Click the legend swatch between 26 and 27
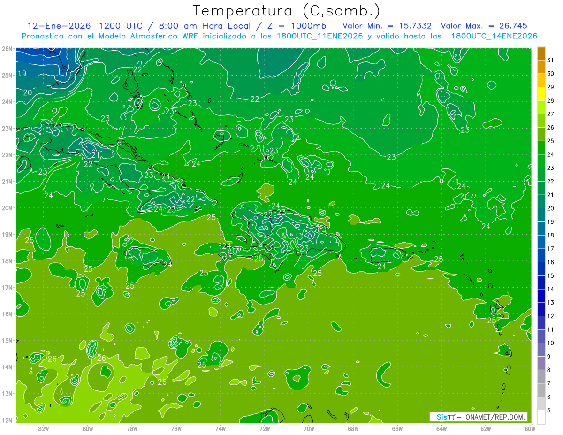Viewport: 563px width, 435px height. pyautogui.click(x=541, y=121)
